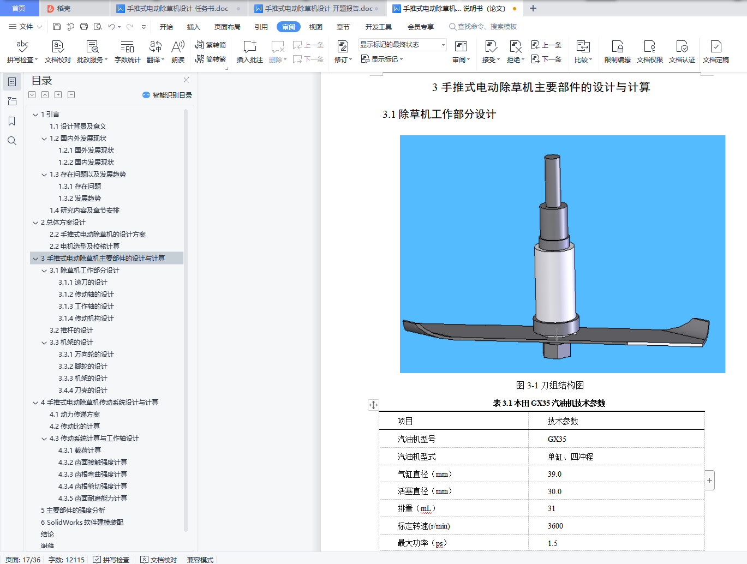Run the 拼写检查 spell check tool
Screen dimensions: 747x564
(x=22, y=52)
